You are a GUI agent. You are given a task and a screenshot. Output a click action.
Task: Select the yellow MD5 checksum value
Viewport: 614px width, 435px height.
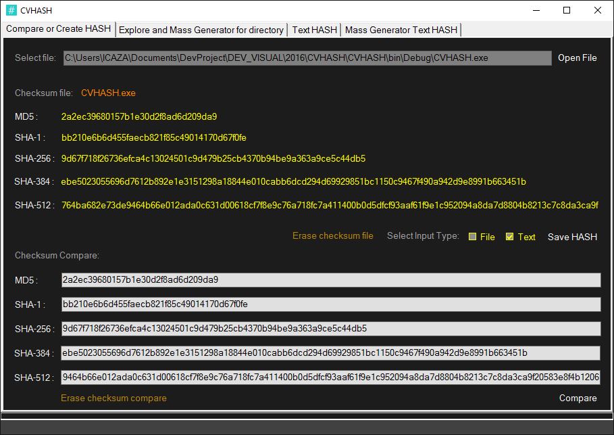coord(139,116)
